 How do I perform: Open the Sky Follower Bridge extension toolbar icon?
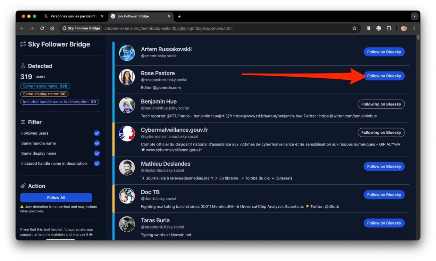coord(379,28)
